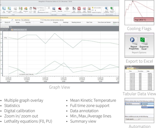Click the Progress column header
This screenshot has height=128, width=156.
(55, 22)
